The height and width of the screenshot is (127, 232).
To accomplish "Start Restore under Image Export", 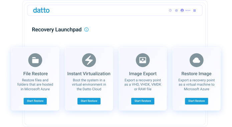I will pos(143,101).
